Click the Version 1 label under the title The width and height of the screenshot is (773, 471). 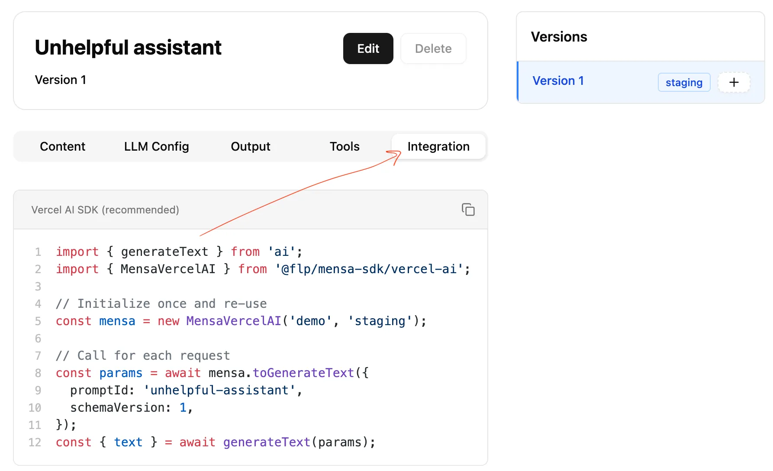[61, 80]
